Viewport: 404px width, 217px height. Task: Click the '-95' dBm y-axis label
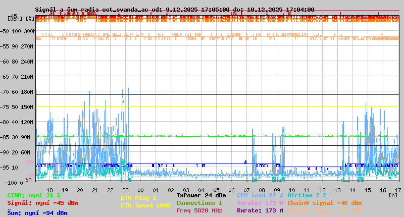click(x=4, y=168)
